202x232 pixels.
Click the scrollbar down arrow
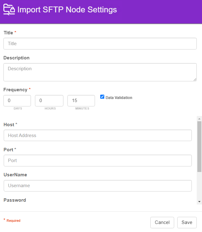(x=199, y=202)
